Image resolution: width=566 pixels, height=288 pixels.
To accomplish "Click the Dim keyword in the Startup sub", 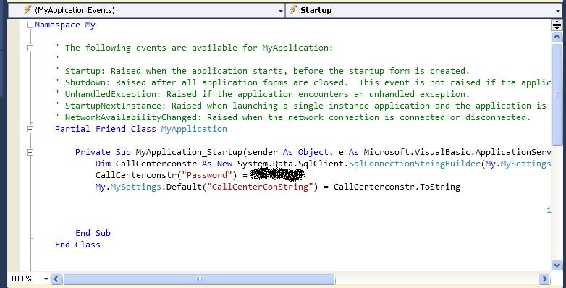I will point(104,164).
